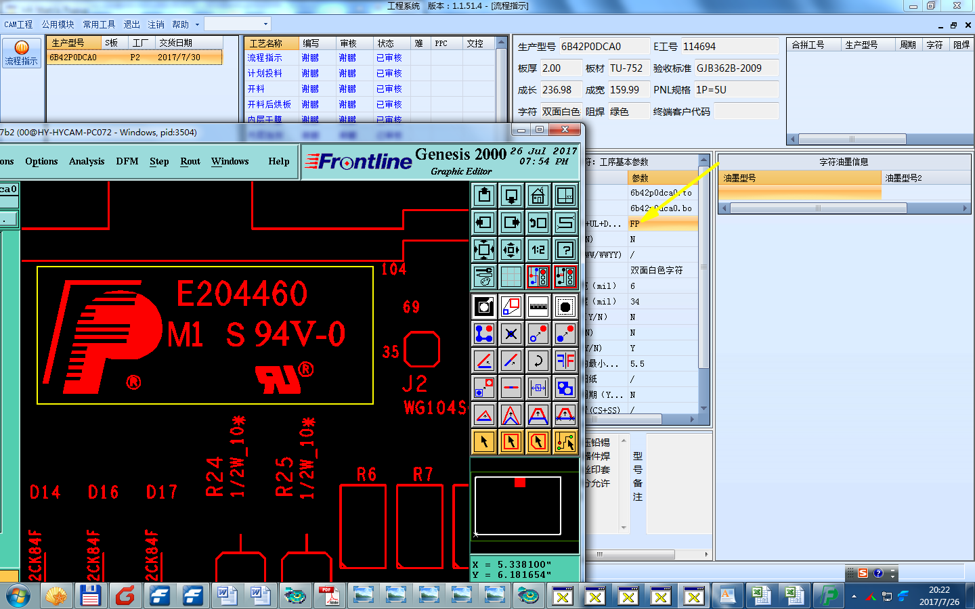Click the 工艺名称 column header

pos(272,43)
